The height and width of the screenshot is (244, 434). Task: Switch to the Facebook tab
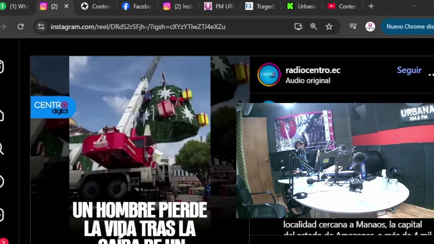pos(137,6)
